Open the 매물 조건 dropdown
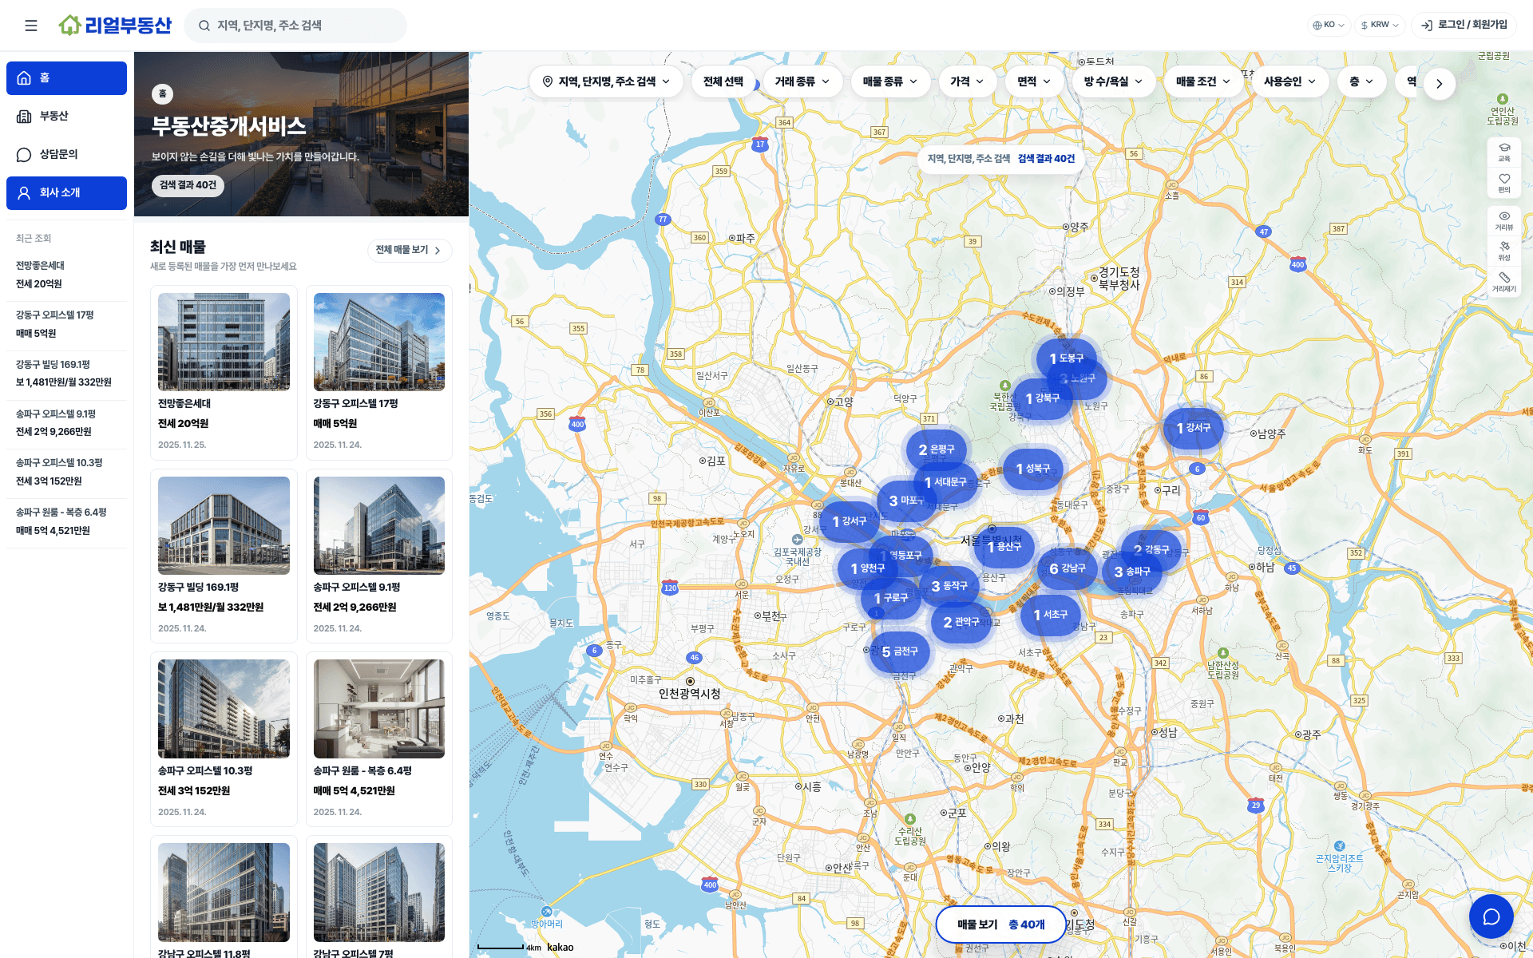Viewport: 1533px width, 958px height. click(x=1203, y=81)
